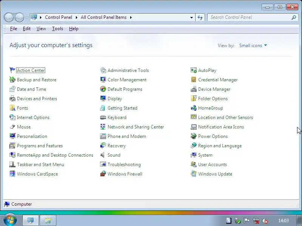Screen dimensions: 302x226
Task: Click the Device Manager icon
Action: (x=194, y=89)
